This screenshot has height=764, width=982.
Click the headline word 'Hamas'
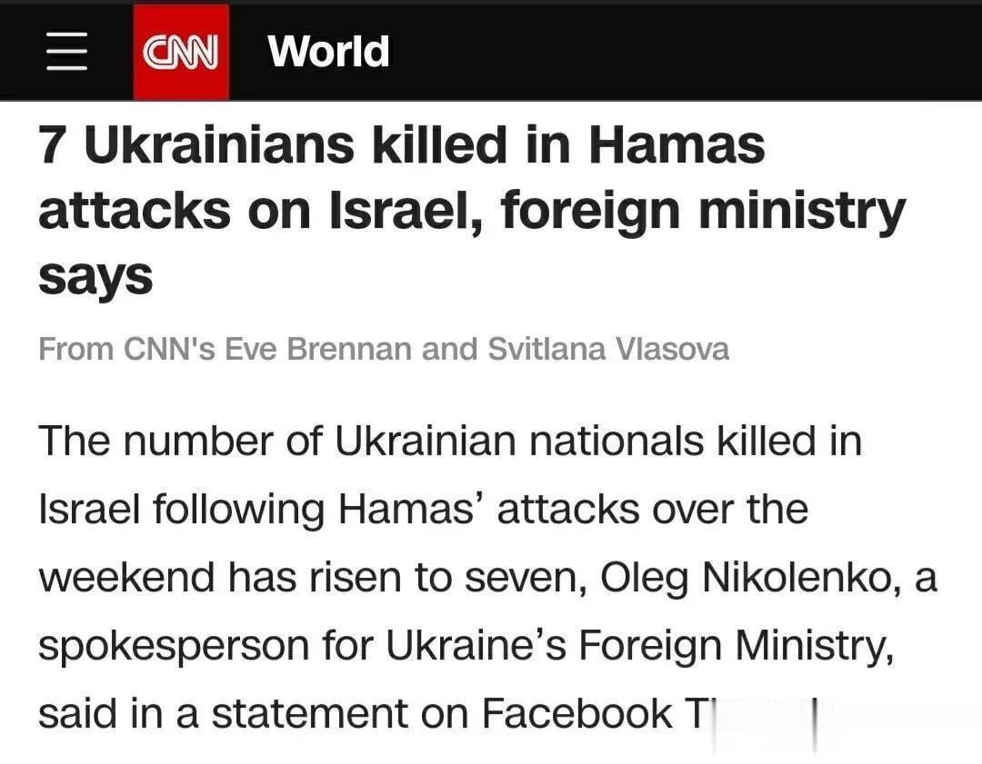[x=676, y=144]
